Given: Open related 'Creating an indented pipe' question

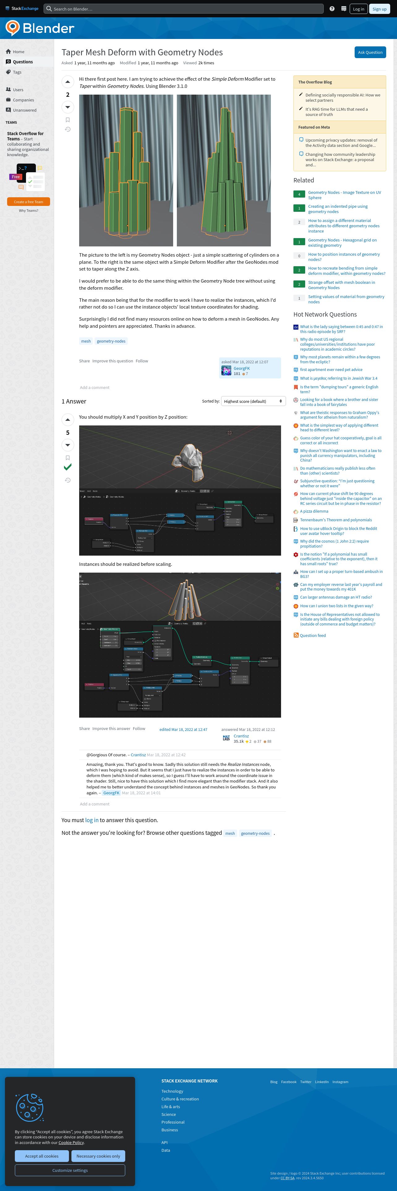Looking at the screenshot, I should point(338,209).
